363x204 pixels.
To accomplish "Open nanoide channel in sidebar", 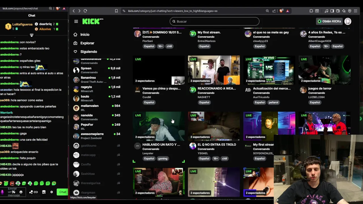I will tap(97, 117).
